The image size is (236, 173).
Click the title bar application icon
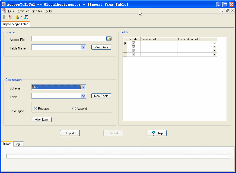tap(4, 4)
